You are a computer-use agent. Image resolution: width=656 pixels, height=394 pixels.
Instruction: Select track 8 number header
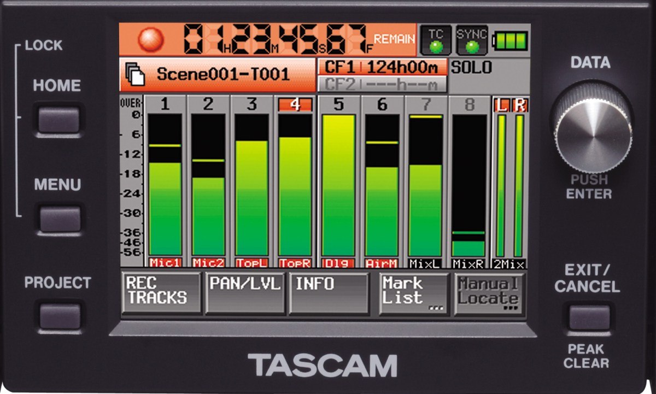[469, 104]
